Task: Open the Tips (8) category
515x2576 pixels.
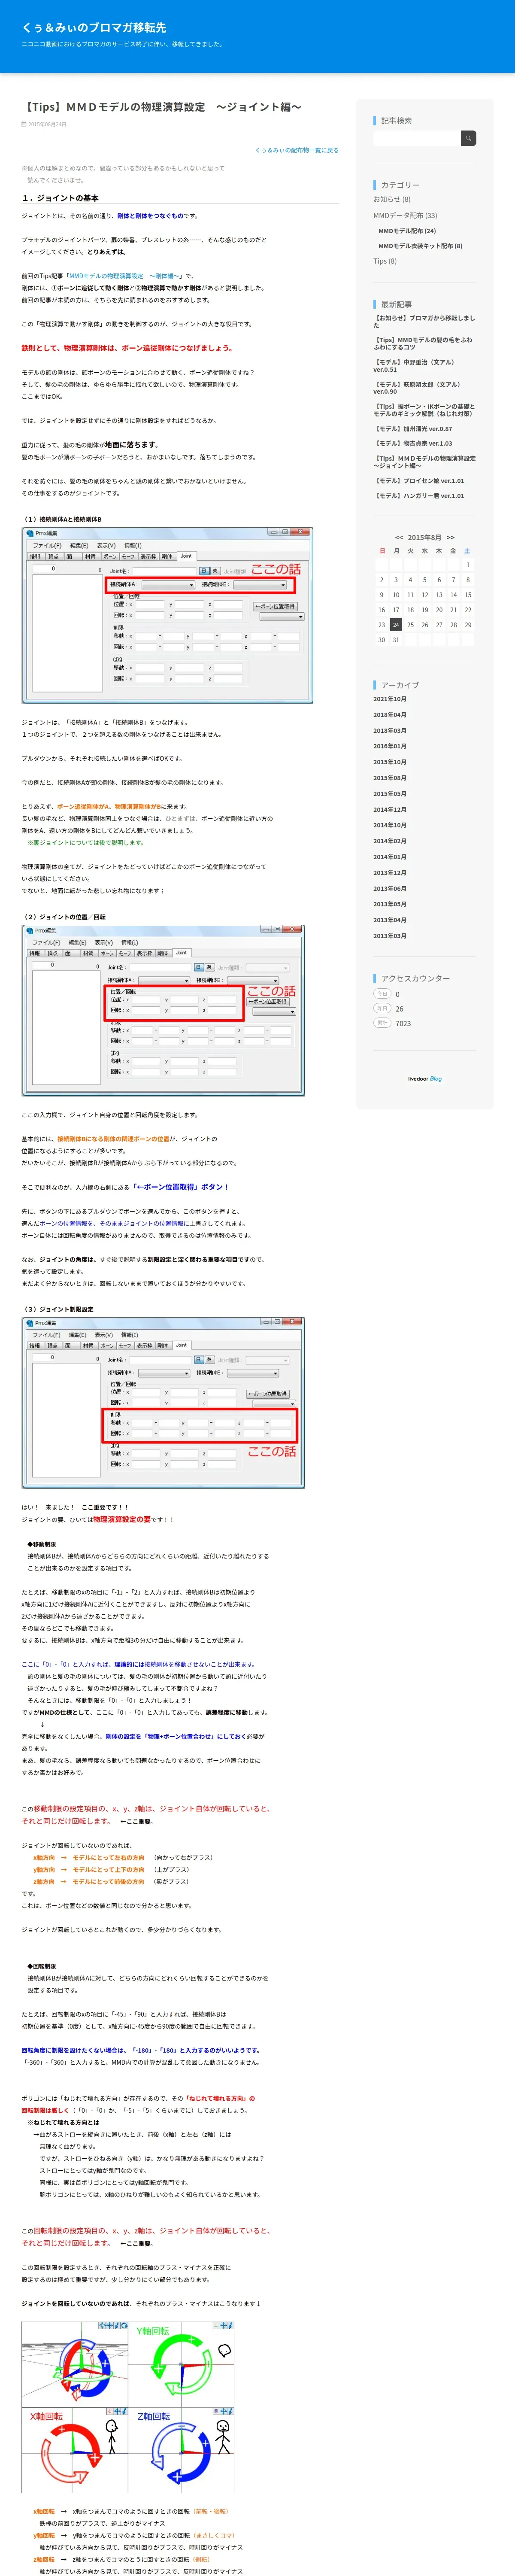Action: point(385,261)
